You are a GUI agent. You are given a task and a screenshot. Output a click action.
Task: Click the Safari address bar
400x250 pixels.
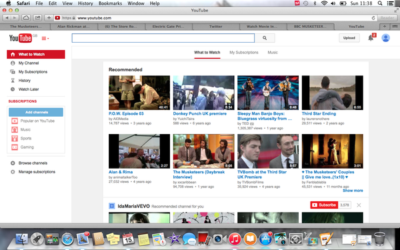214,18
